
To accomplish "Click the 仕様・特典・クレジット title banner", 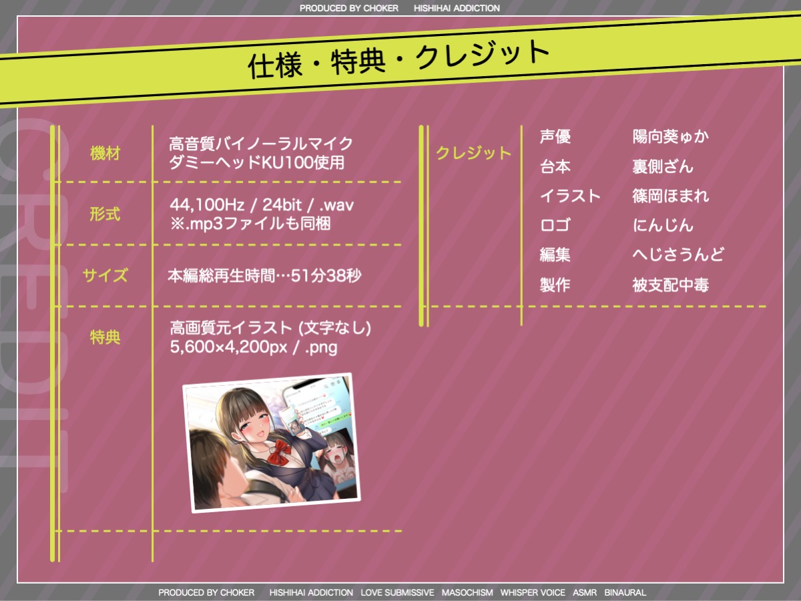I will (398, 59).
